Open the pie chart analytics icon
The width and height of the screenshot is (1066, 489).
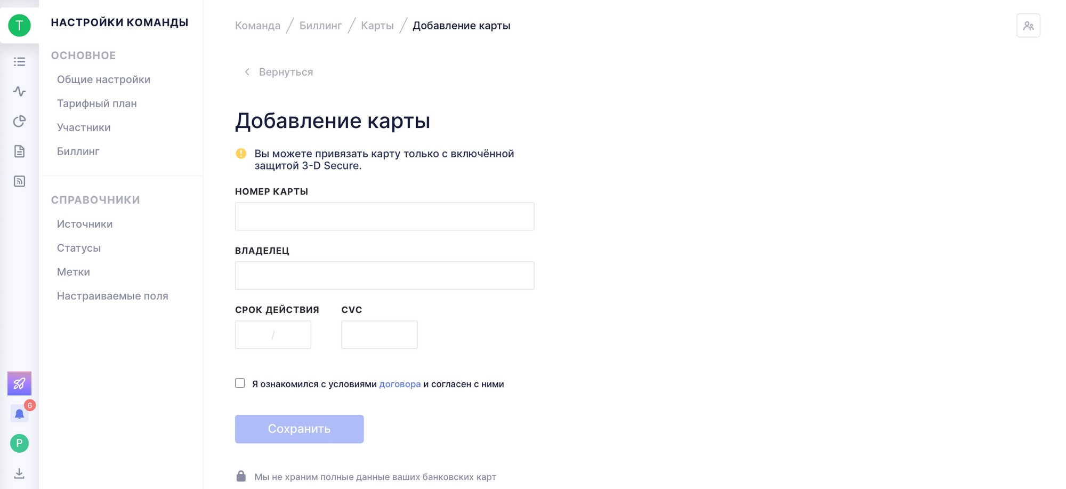(x=19, y=122)
